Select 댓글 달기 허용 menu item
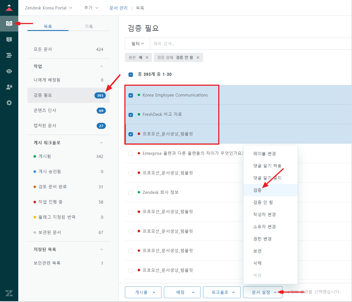Image resolution: width=352 pixels, height=302 pixels. (271, 166)
